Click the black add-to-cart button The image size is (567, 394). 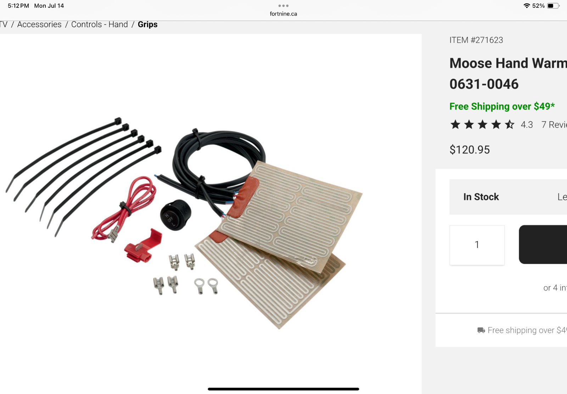[x=543, y=244]
